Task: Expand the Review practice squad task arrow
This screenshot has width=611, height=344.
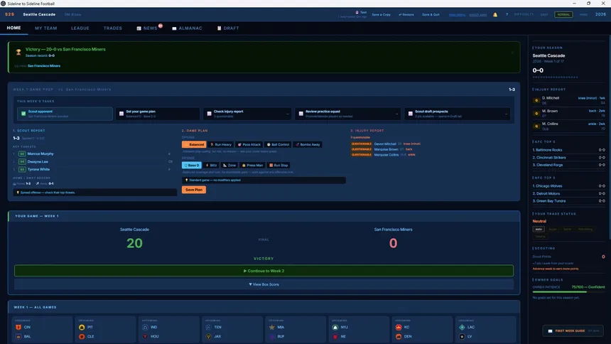Action: pyautogui.click(x=396, y=114)
